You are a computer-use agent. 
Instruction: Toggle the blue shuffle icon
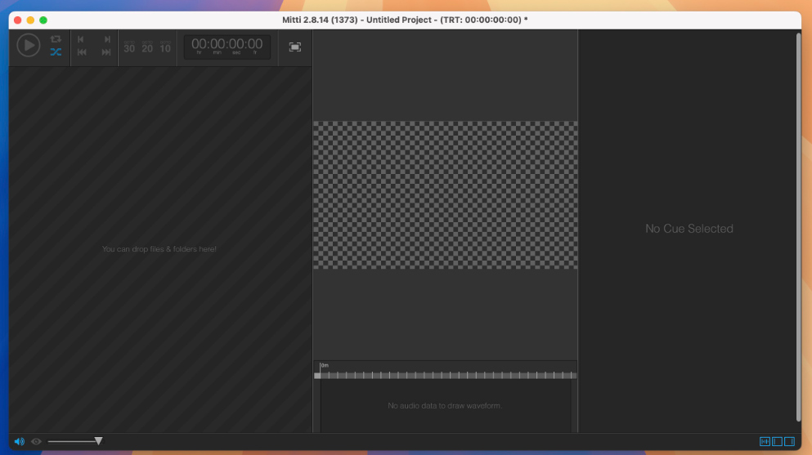pos(56,52)
